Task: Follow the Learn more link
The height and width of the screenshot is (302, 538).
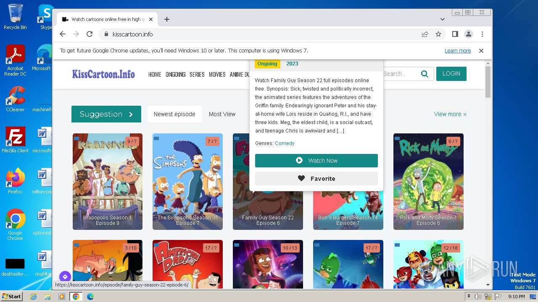Action: click(458, 51)
